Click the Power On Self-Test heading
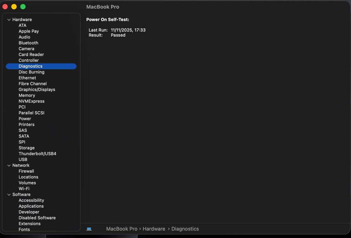 (108, 19)
